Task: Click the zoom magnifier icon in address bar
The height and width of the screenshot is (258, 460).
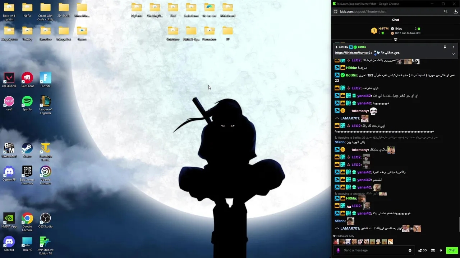Action: 446,11
